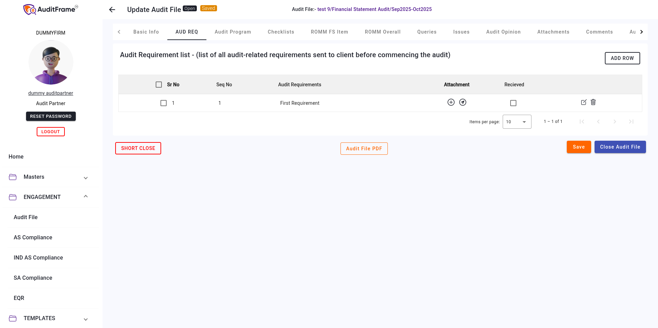
Task: Switch to the Audit Program tab
Action: pos(232,31)
